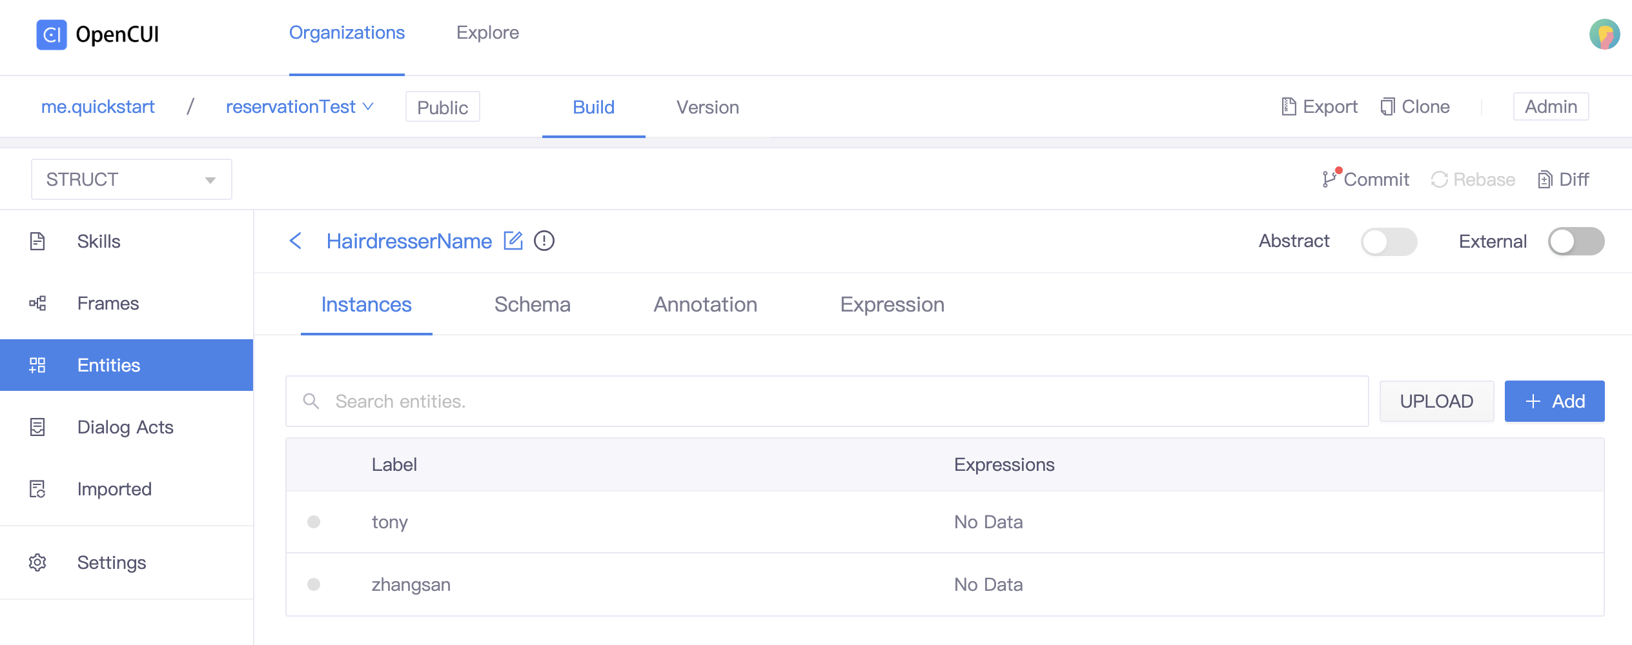Viewport: 1632px width, 645px height.
Task: Export the project
Action: (x=1319, y=107)
